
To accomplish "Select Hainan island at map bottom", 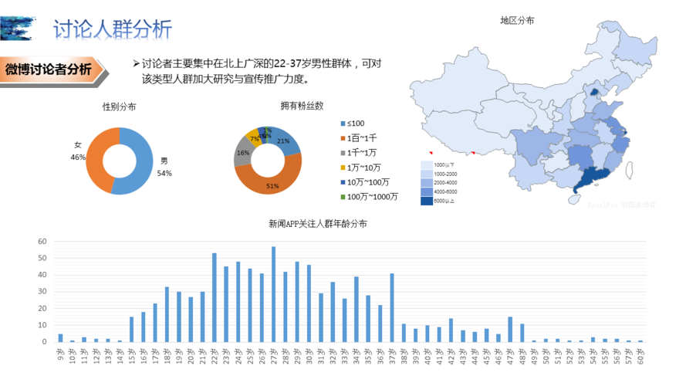I will (574, 199).
